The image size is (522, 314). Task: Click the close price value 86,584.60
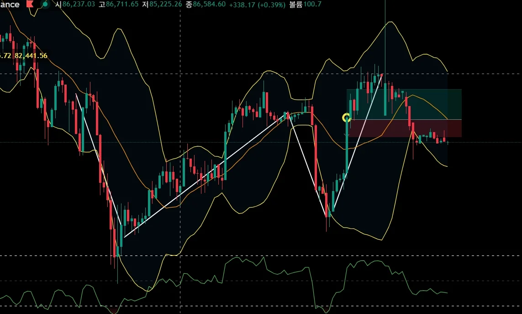(209, 4)
